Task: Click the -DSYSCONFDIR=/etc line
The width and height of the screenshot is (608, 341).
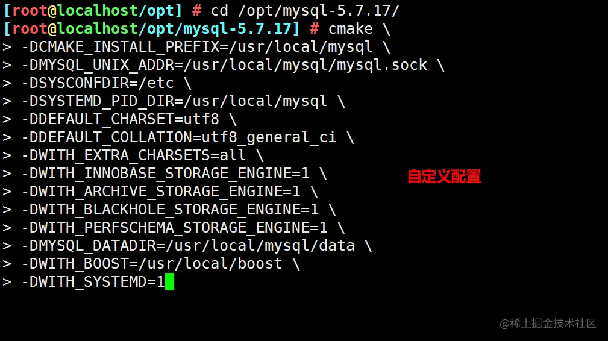Action: 97,83
